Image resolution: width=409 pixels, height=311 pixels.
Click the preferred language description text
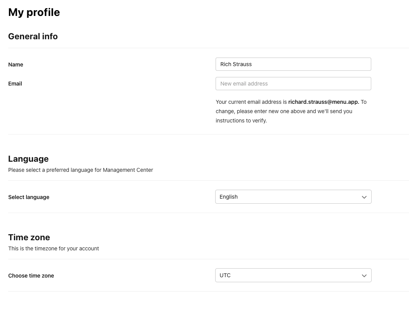coord(81,170)
